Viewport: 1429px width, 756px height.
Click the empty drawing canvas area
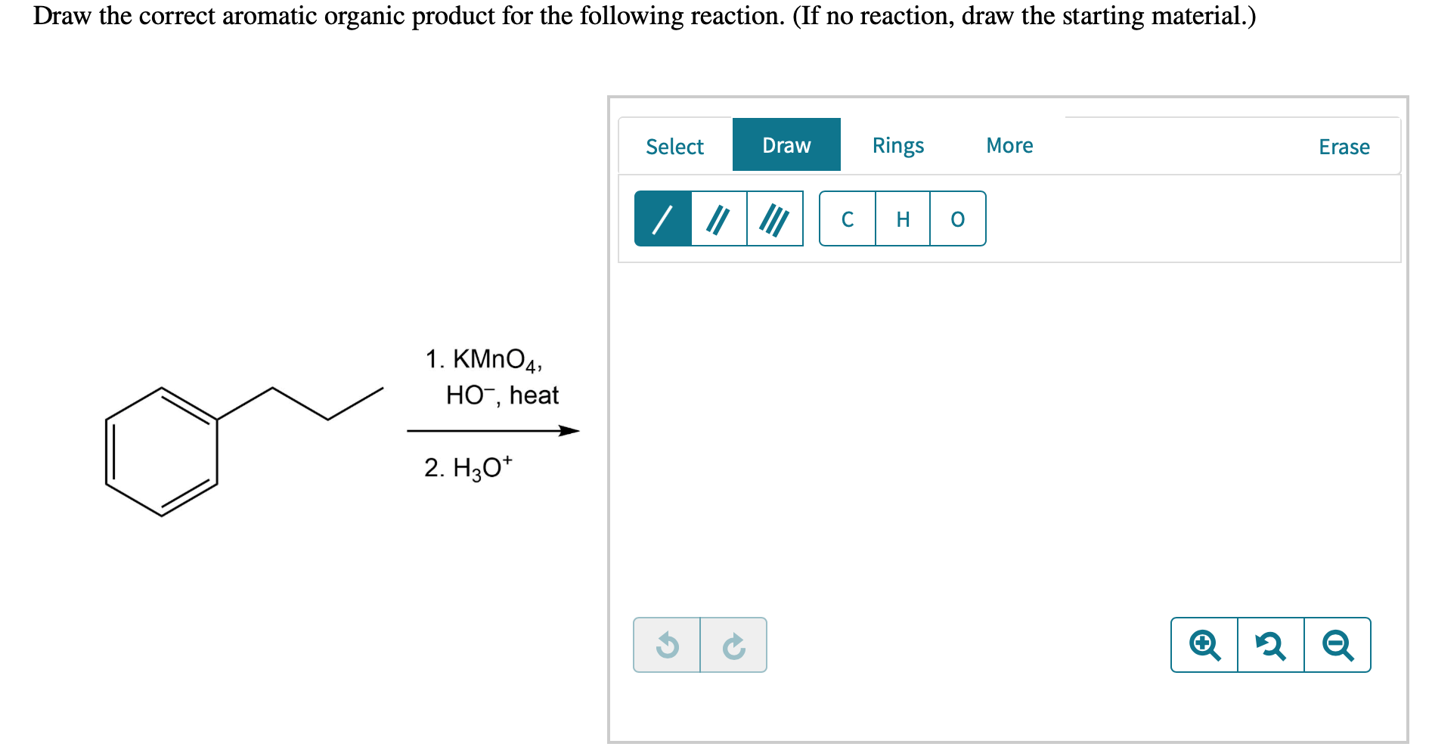(x=1009, y=438)
